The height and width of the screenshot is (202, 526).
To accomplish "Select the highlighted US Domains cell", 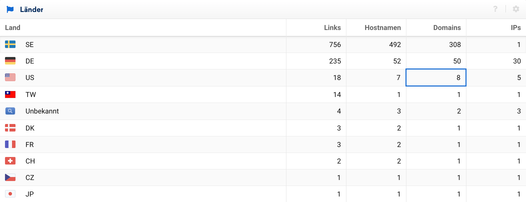I will click(436, 77).
